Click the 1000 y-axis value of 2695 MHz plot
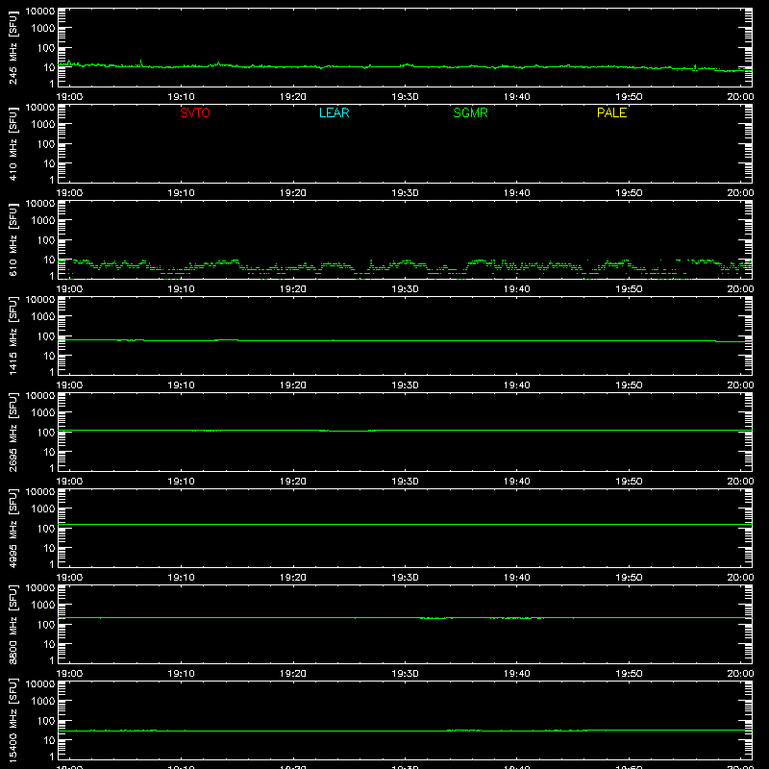 tap(43, 413)
